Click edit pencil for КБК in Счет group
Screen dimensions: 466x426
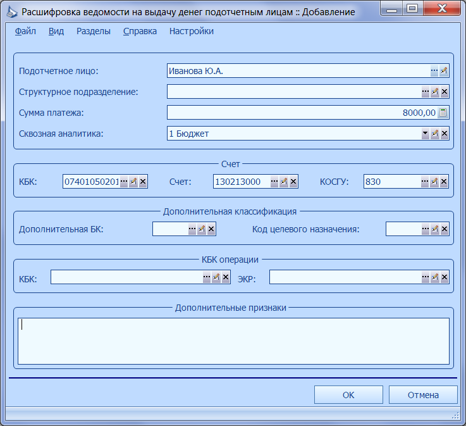click(133, 182)
